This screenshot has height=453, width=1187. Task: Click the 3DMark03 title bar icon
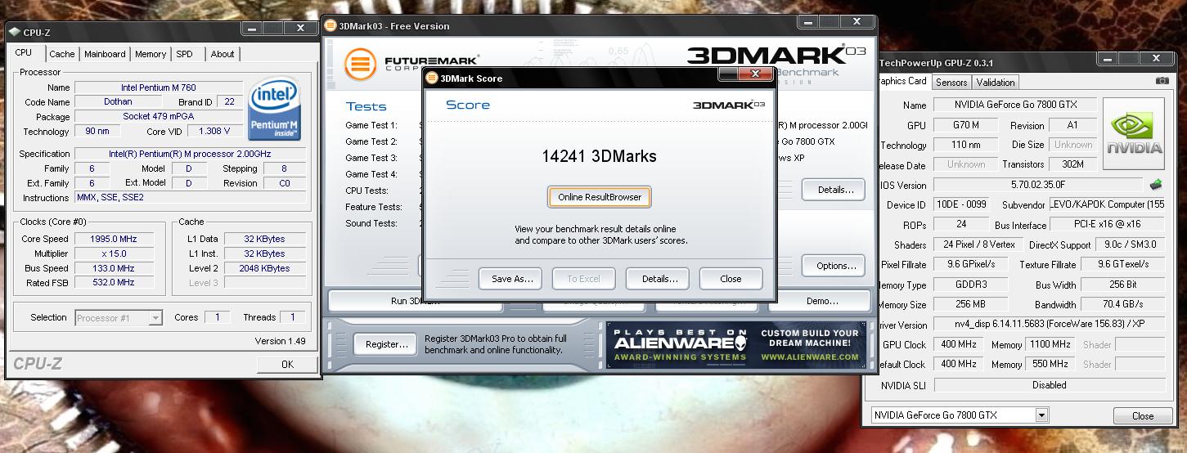(331, 25)
